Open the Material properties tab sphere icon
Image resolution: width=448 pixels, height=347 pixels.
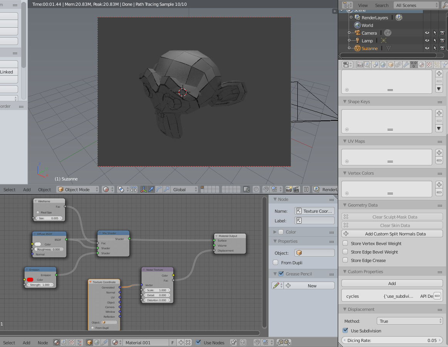tap(421, 65)
